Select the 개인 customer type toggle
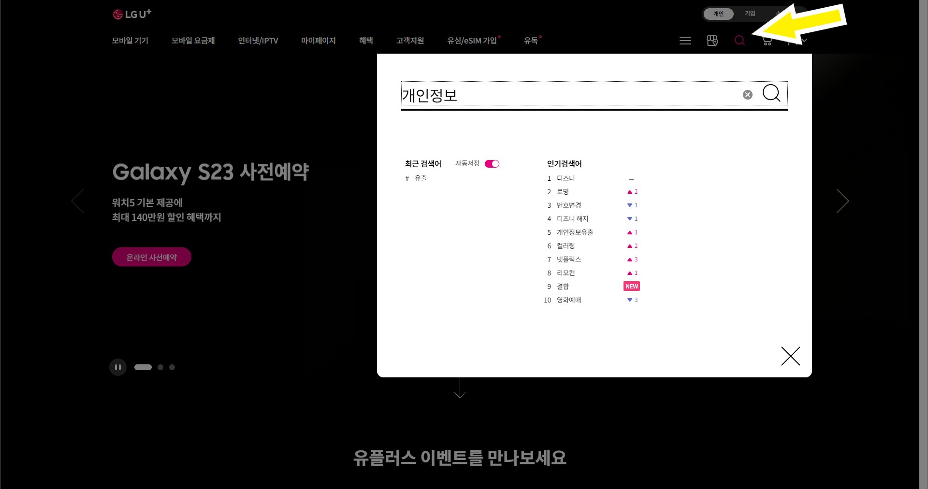The image size is (928, 489). point(719,14)
